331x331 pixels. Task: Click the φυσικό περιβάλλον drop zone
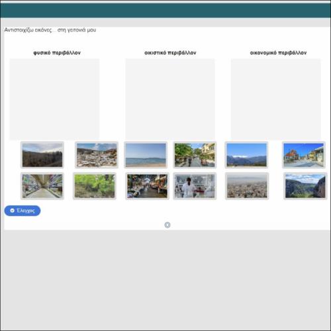[54, 99]
